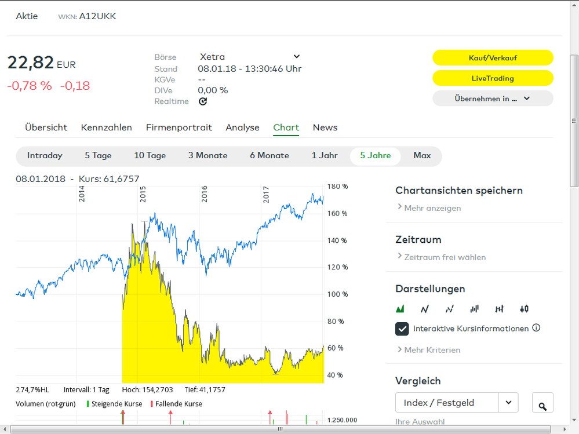Switch to dashed line chart style
This screenshot has height=434, width=579.
[449, 309]
